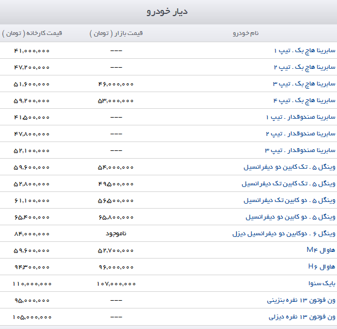Select market price ۵۲,۷۰۰,۰۰۰

pyautogui.click(x=116, y=251)
